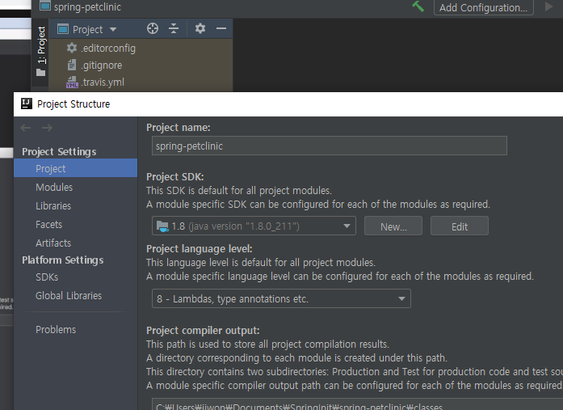The height and width of the screenshot is (410, 563).
Task: Select the .travis.yml file in the tree
Action: (103, 82)
